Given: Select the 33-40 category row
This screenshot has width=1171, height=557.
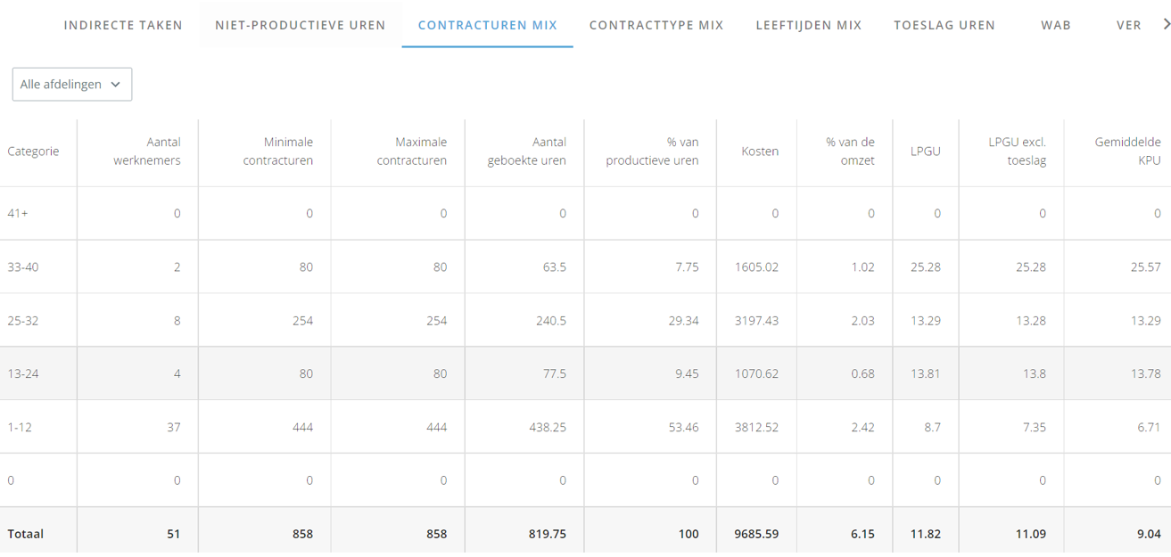Looking at the screenshot, I should point(585,266).
